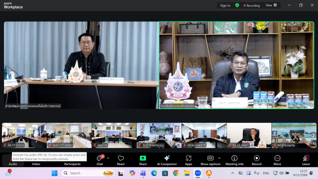Open the Participants panel

pos(72,163)
